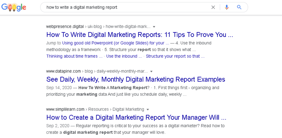282x138 pixels.
Task: Click www.datapine.com breadcrumb URL
Action: pyautogui.click(x=63, y=71)
